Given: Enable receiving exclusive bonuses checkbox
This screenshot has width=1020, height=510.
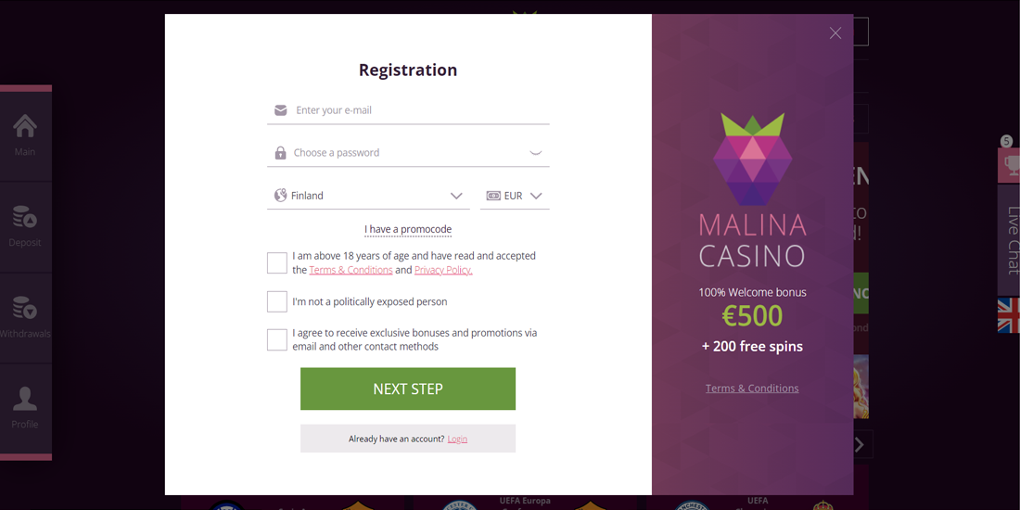Looking at the screenshot, I should pos(277,340).
